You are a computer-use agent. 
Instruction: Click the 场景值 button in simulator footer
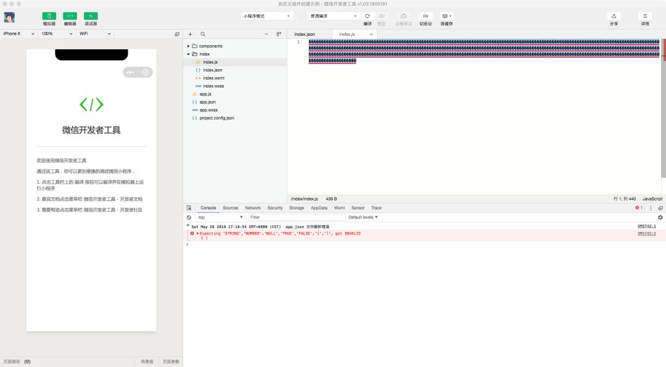pos(147,361)
